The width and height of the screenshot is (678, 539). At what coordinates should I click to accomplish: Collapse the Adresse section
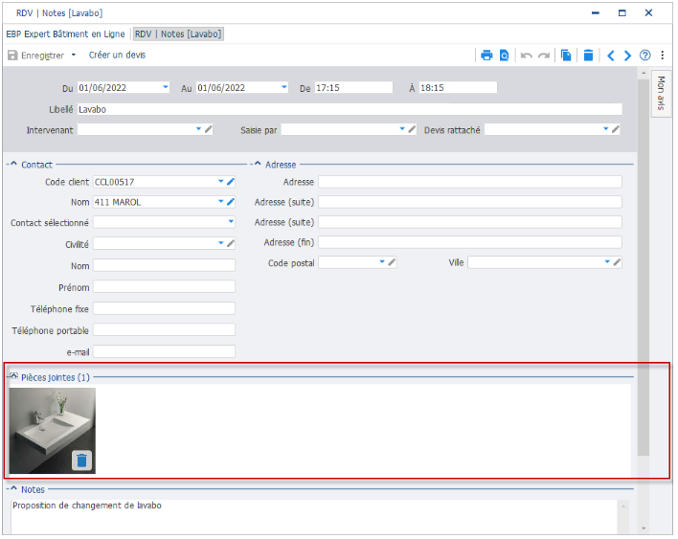tap(258, 164)
